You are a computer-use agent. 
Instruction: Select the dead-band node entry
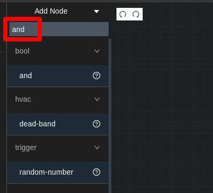[58, 124]
